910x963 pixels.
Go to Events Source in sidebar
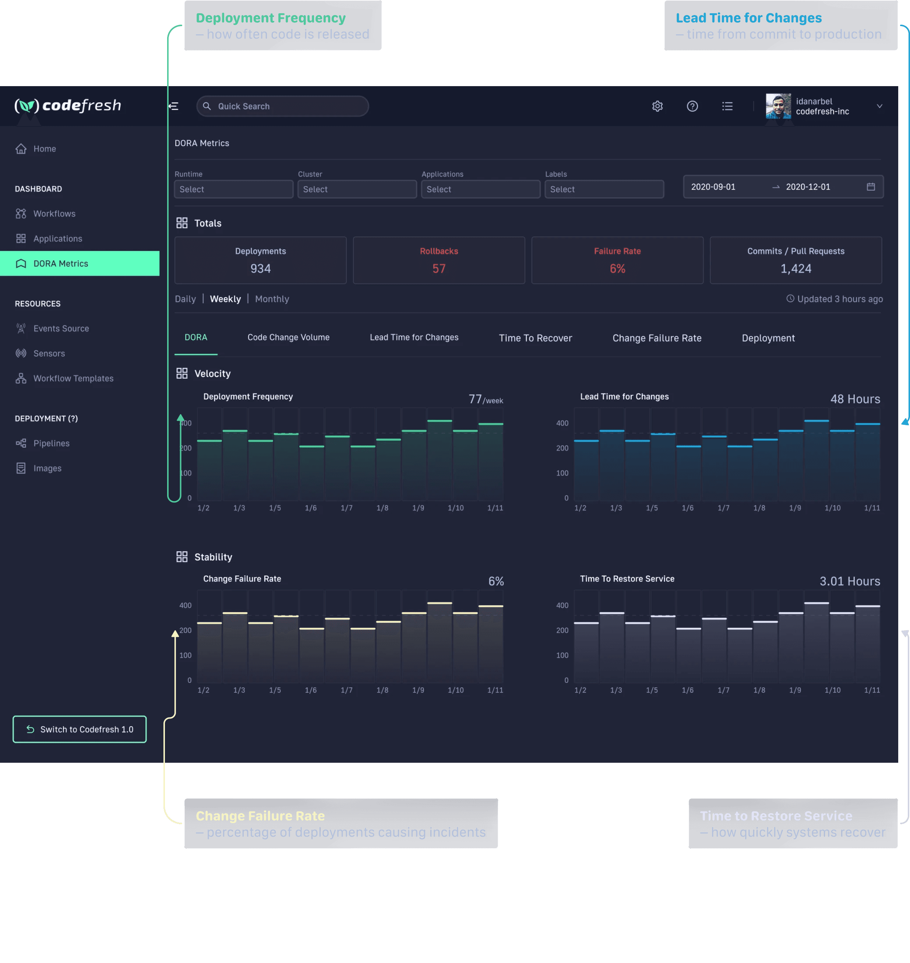coord(61,328)
